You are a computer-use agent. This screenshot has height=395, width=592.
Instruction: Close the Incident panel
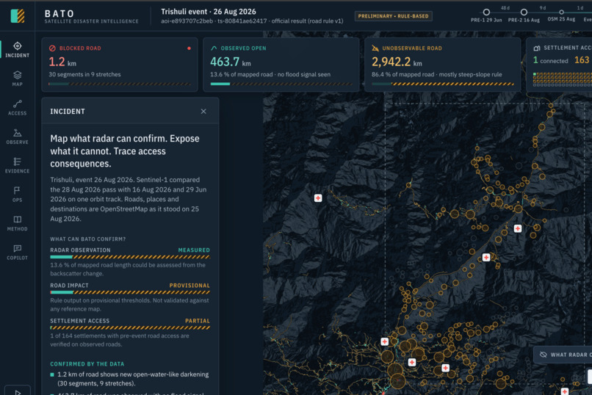pyautogui.click(x=203, y=112)
